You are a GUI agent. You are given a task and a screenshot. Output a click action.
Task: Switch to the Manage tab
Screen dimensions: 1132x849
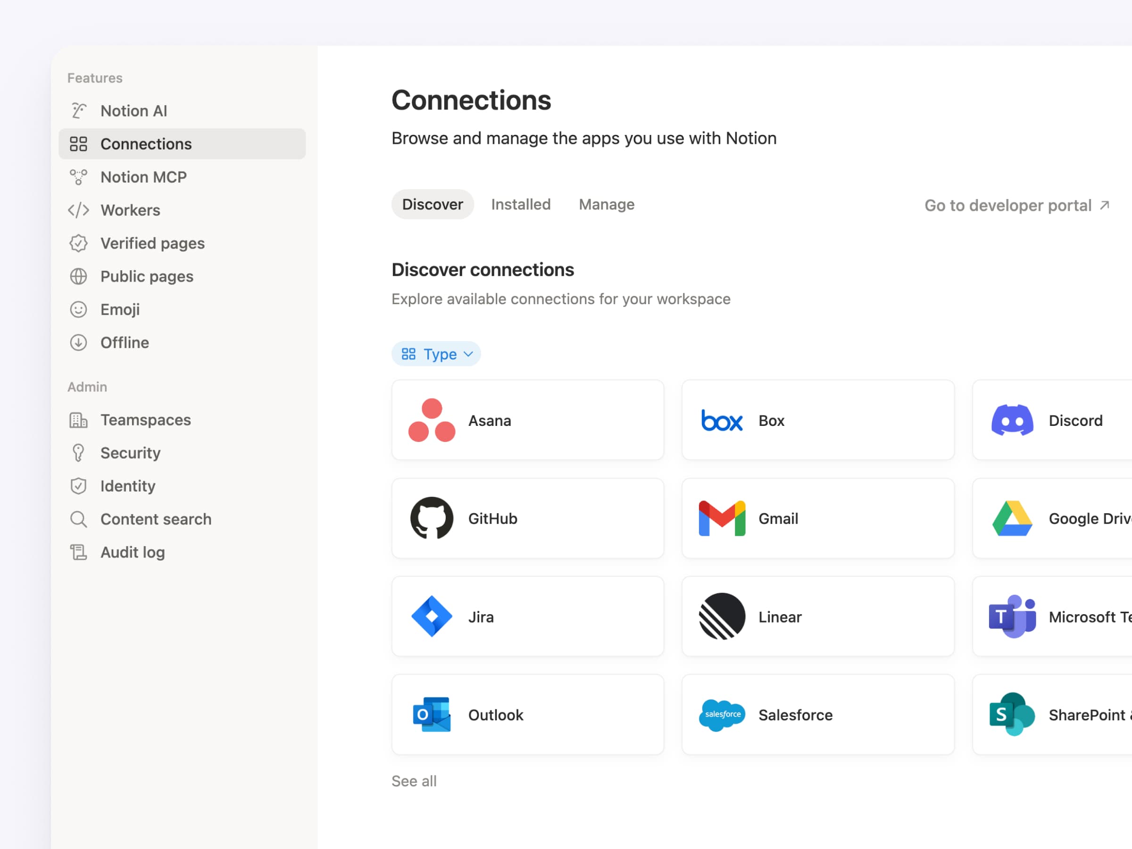pyautogui.click(x=607, y=204)
